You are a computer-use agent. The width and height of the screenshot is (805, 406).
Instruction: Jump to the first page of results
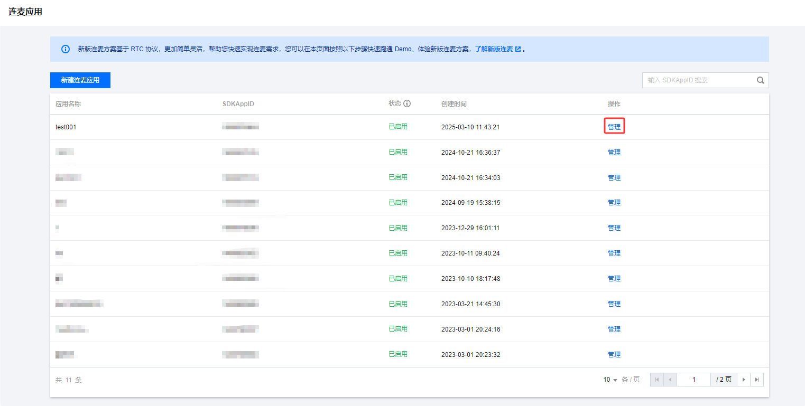click(657, 380)
